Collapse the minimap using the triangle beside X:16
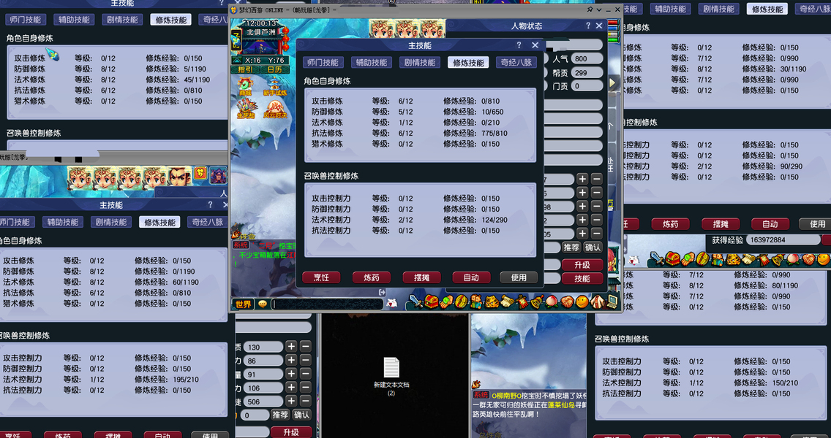The width and height of the screenshot is (831, 438). (x=237, y=61)
